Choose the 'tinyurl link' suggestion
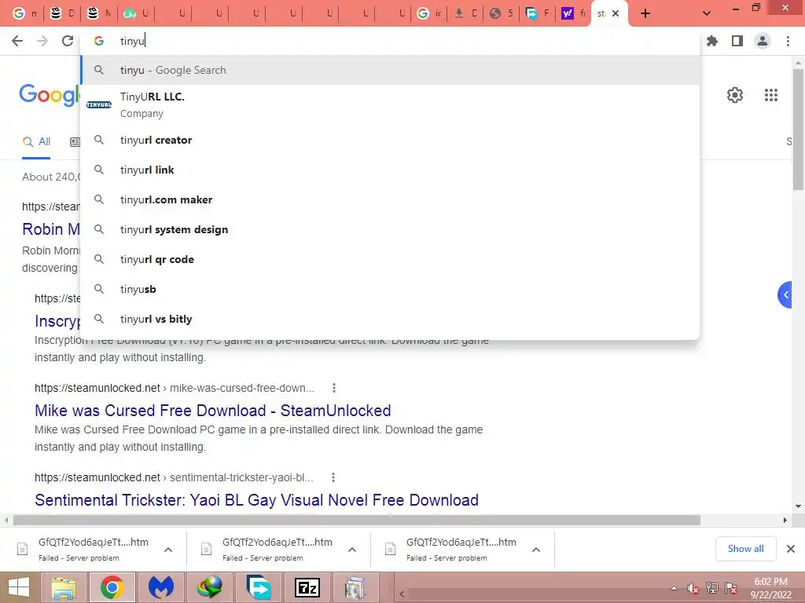The image size is (805, 603). tap(390, 170)
